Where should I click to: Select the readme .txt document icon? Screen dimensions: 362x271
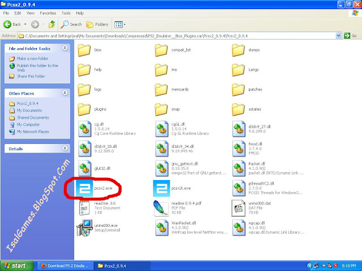(x=84, y=208)
